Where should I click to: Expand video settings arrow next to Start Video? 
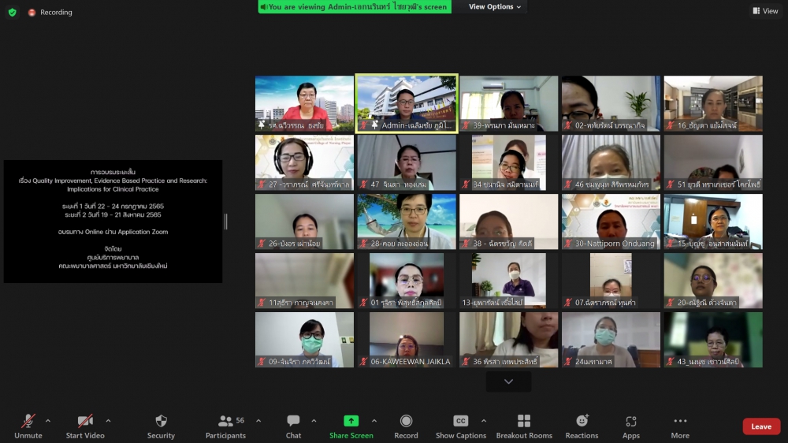[108, 420]
